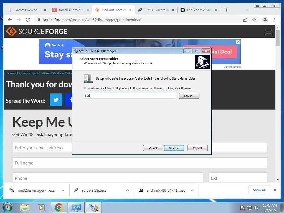Open the tab search dropdown chevron
The image size is (284, 213).
248,10
